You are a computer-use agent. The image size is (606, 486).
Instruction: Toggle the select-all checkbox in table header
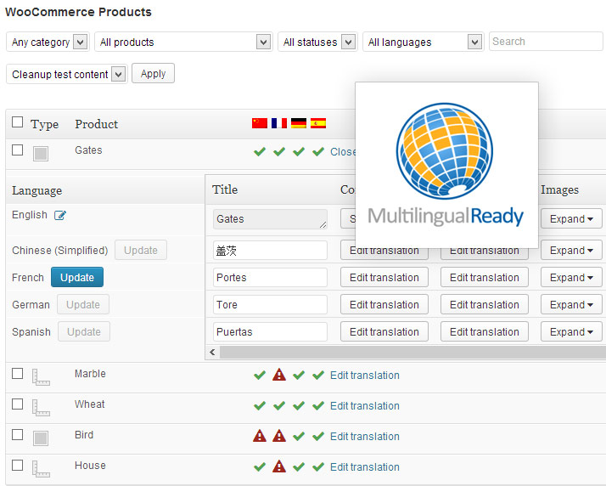(18, 122)
